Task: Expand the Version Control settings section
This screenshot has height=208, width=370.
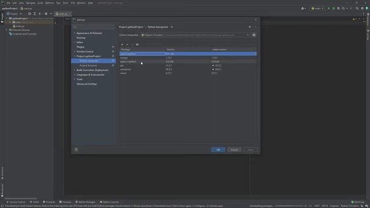Action: click(x=75, y=51)
